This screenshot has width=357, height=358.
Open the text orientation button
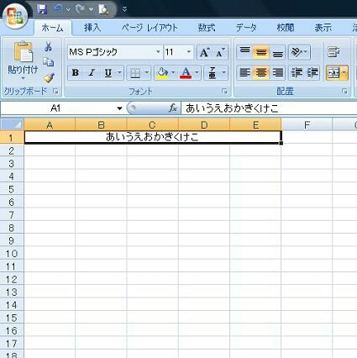point(299,52)
